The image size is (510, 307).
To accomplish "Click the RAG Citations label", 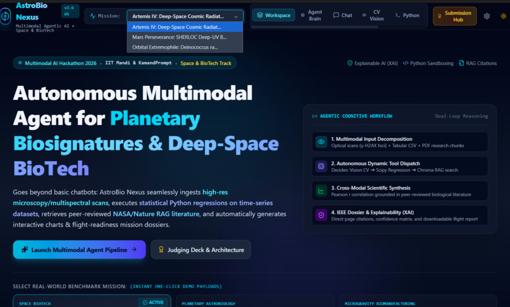I will pyautogui.click(x=481, y=63).
